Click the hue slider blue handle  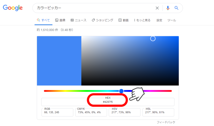click(121, 91)
